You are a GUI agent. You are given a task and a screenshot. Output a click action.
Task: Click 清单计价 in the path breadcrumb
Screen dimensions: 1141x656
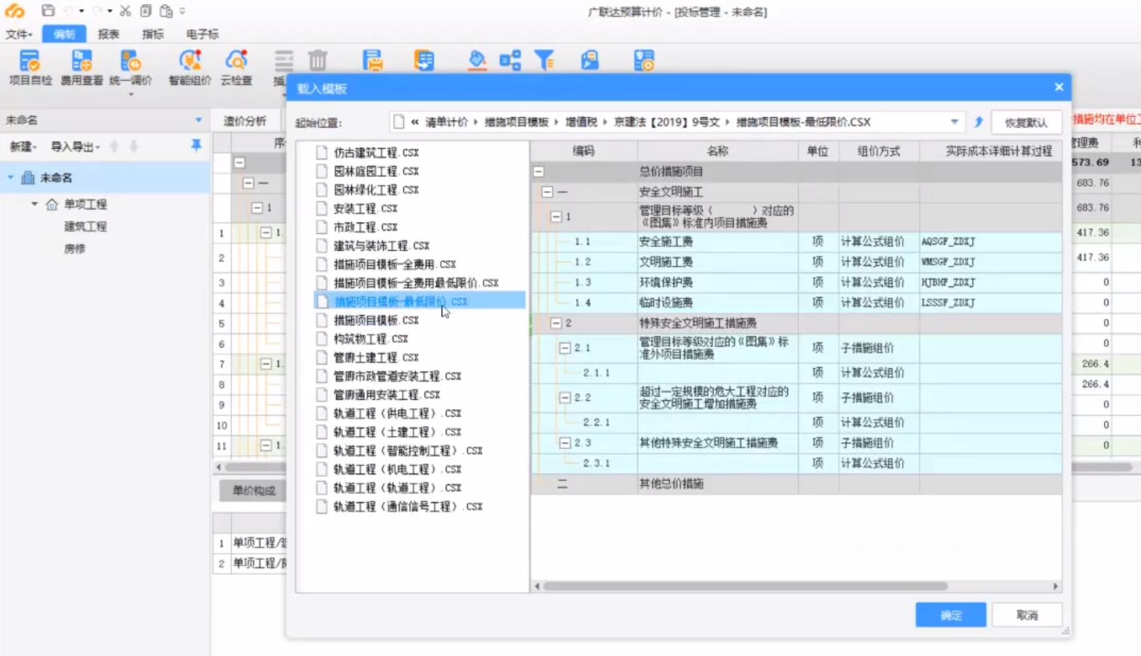tap(446, 122)
